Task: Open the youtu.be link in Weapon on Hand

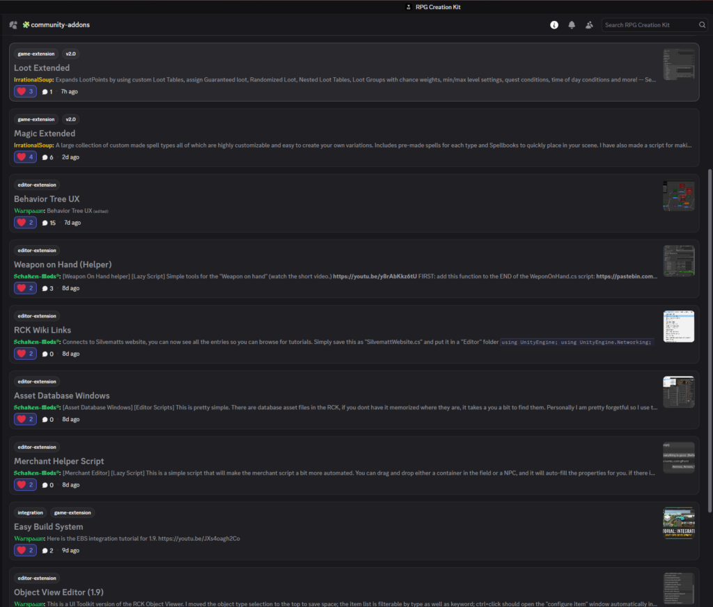Action: click(x=375, y=276)
